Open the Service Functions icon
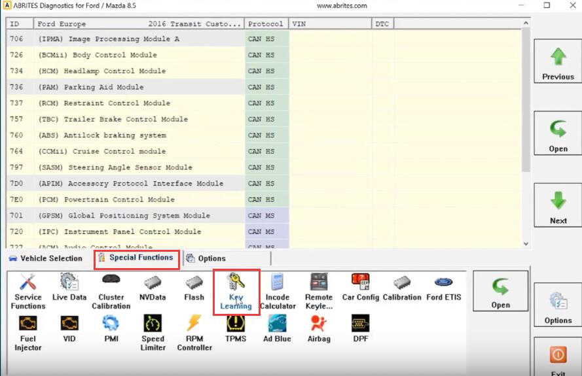582x376 pixels. click(28, 292)
